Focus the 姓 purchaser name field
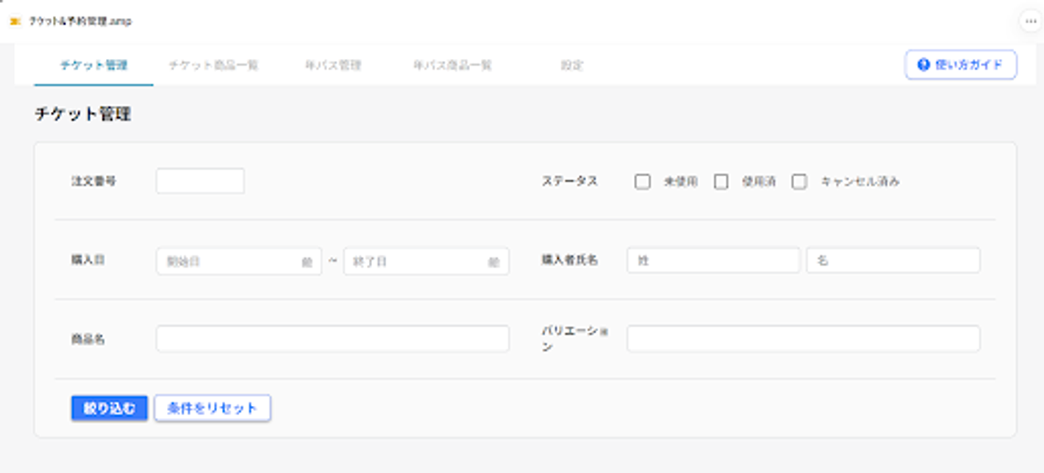 (714, 260)
